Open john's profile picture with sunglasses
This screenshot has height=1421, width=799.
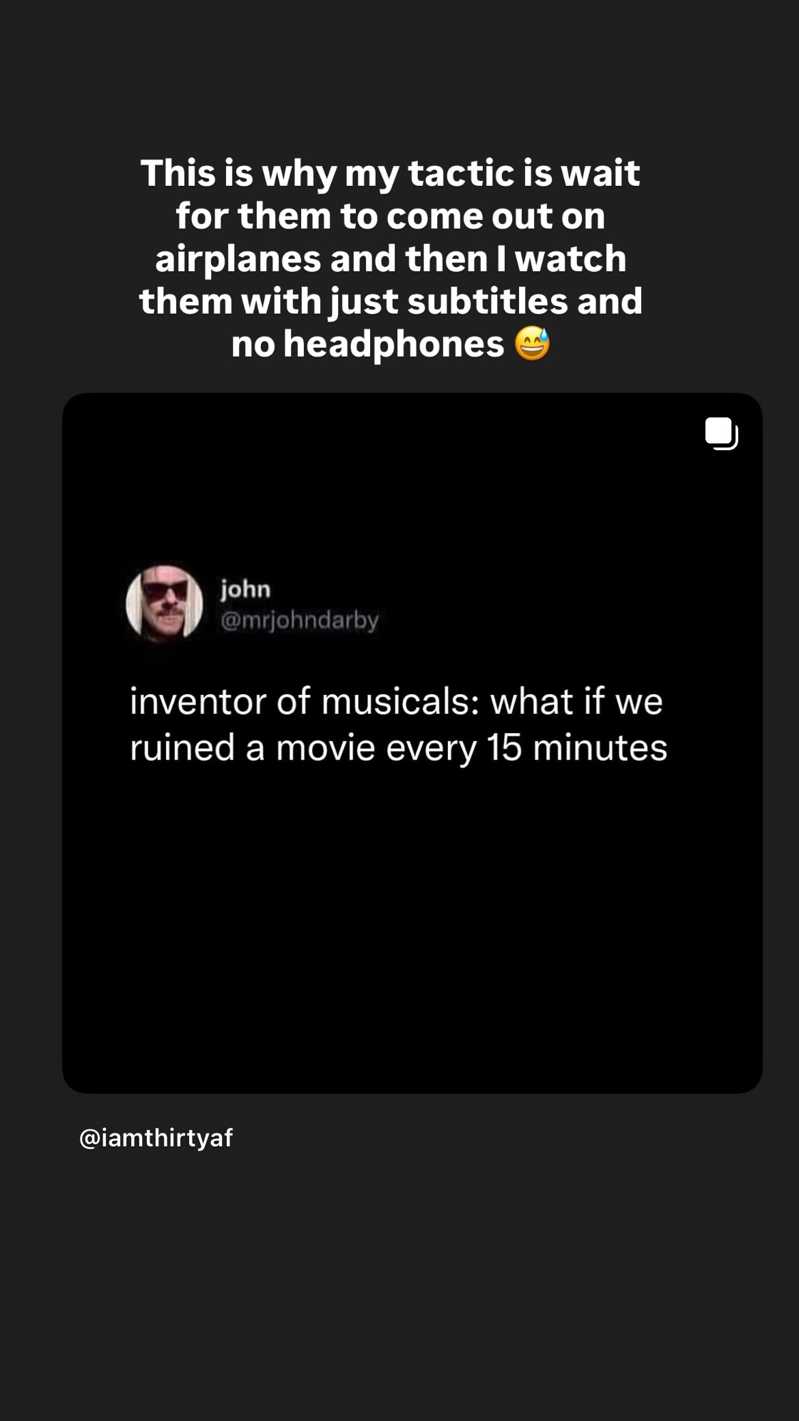(x=165, y=604)
